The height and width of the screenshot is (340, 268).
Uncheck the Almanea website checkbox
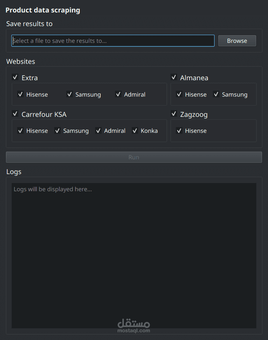point(174,78)
